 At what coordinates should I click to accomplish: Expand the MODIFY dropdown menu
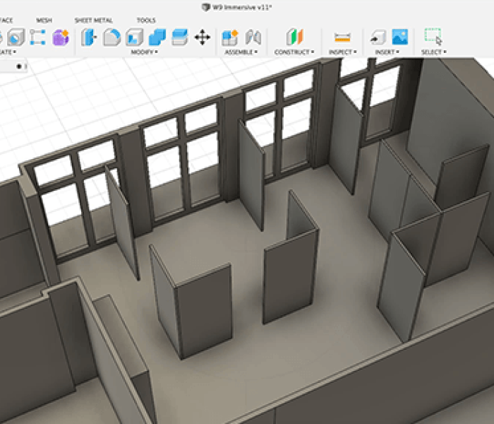click(144, 52)
